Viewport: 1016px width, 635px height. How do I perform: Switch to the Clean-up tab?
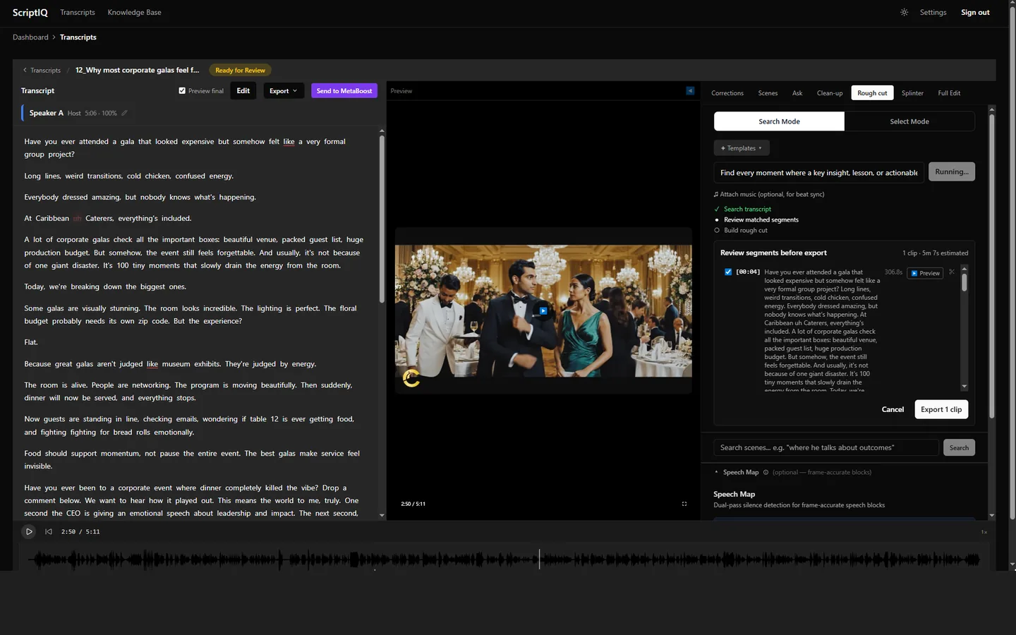(x=830, y=93)
